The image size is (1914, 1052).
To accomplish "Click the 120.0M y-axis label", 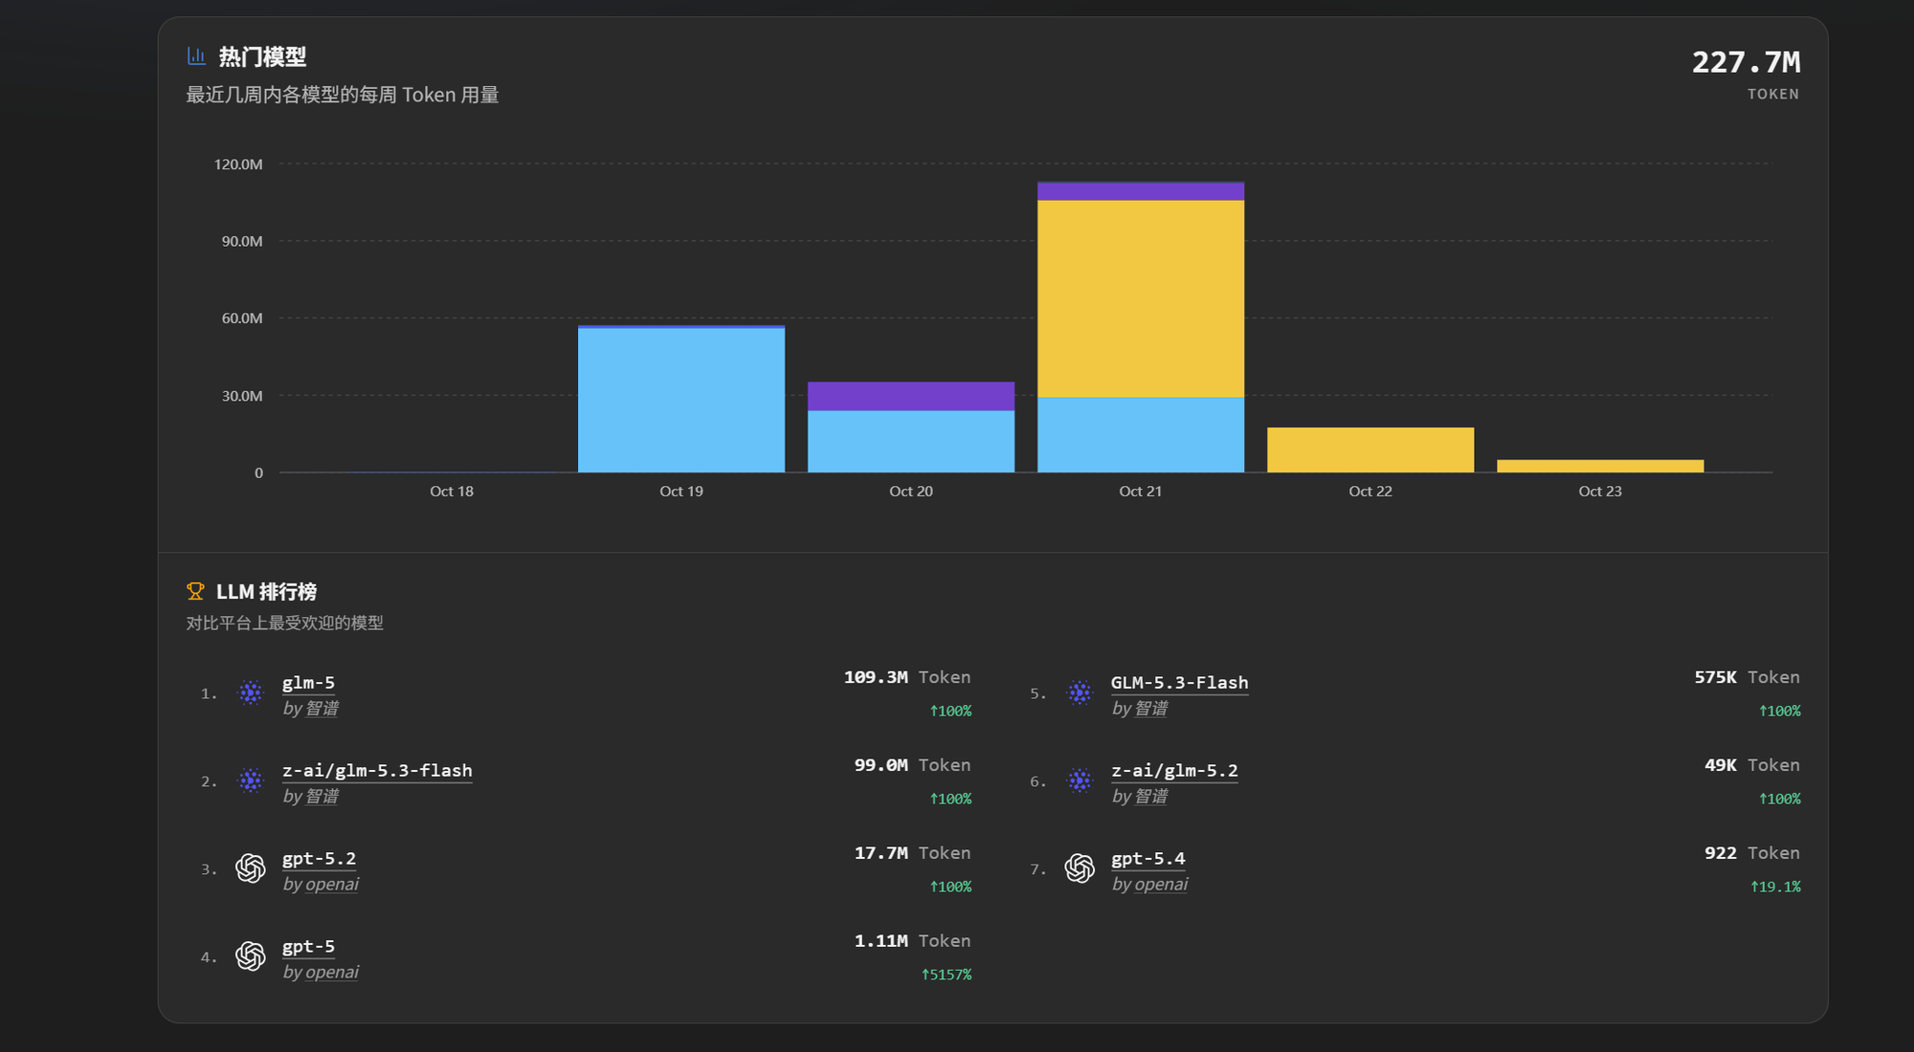I will 238,164.
